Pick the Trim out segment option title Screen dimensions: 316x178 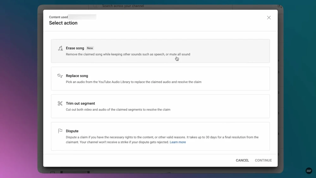(80, 103)
